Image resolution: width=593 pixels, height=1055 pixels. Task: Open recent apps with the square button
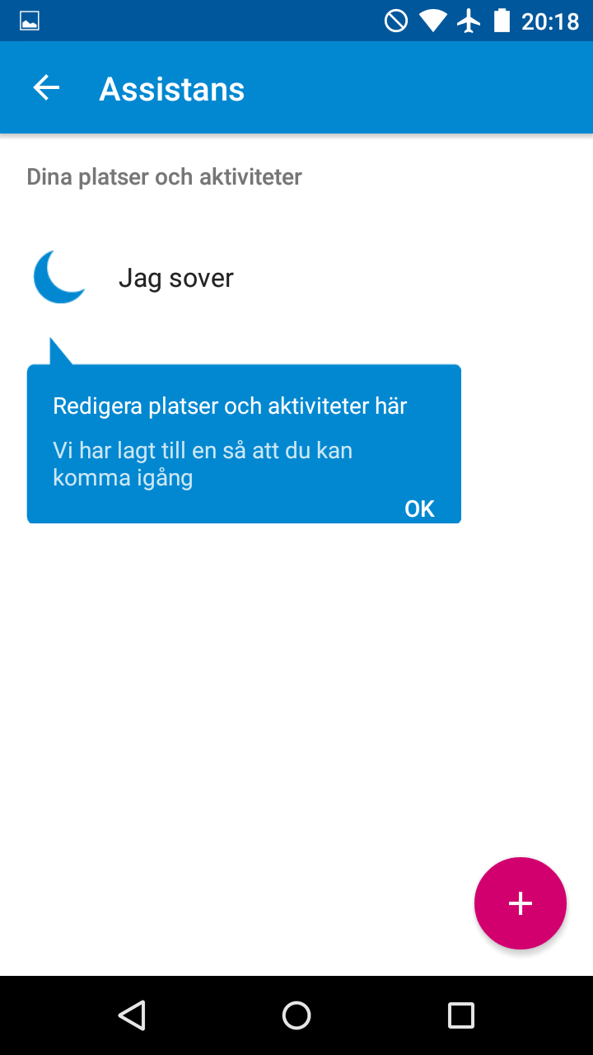coord(461,1015)
